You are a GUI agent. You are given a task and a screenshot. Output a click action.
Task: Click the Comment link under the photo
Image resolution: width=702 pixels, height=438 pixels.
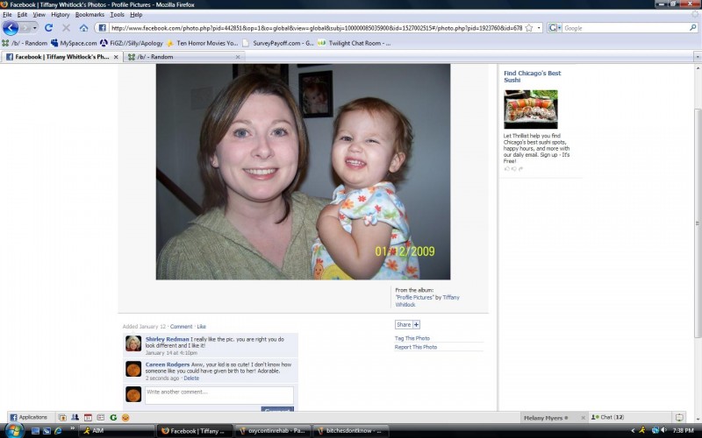(x=181, y=326)
